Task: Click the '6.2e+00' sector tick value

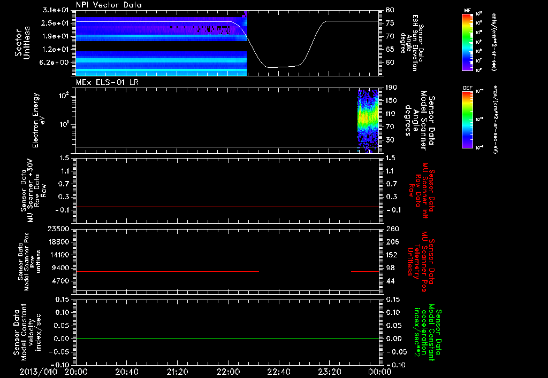Action: (55, 63)
